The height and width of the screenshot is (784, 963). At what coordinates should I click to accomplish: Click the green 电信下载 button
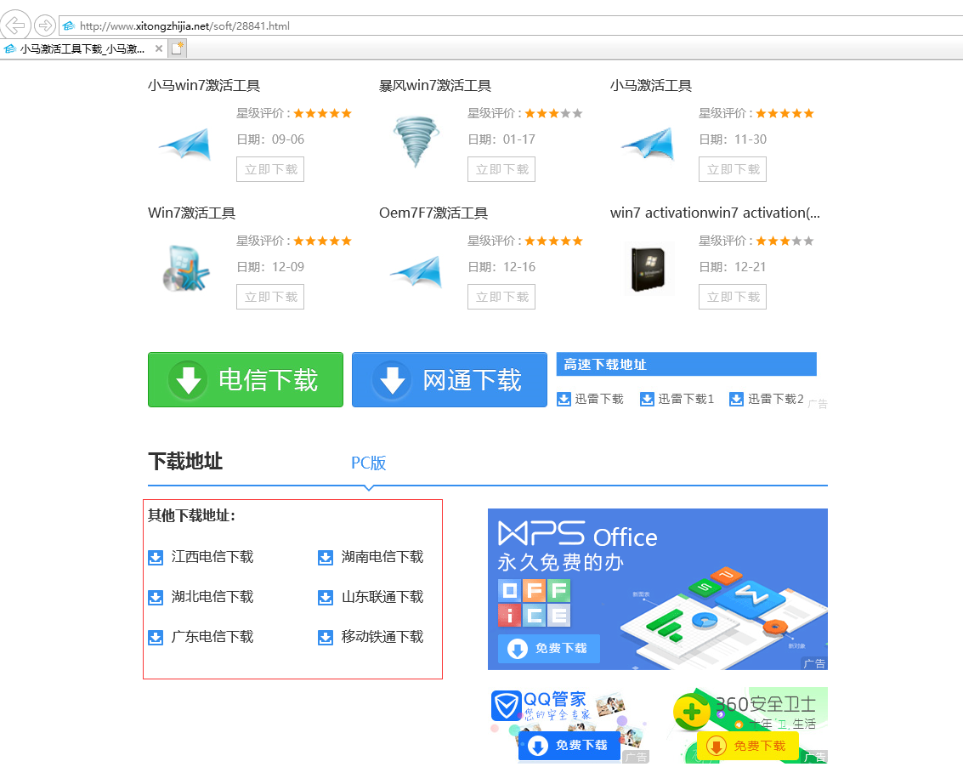246,380
